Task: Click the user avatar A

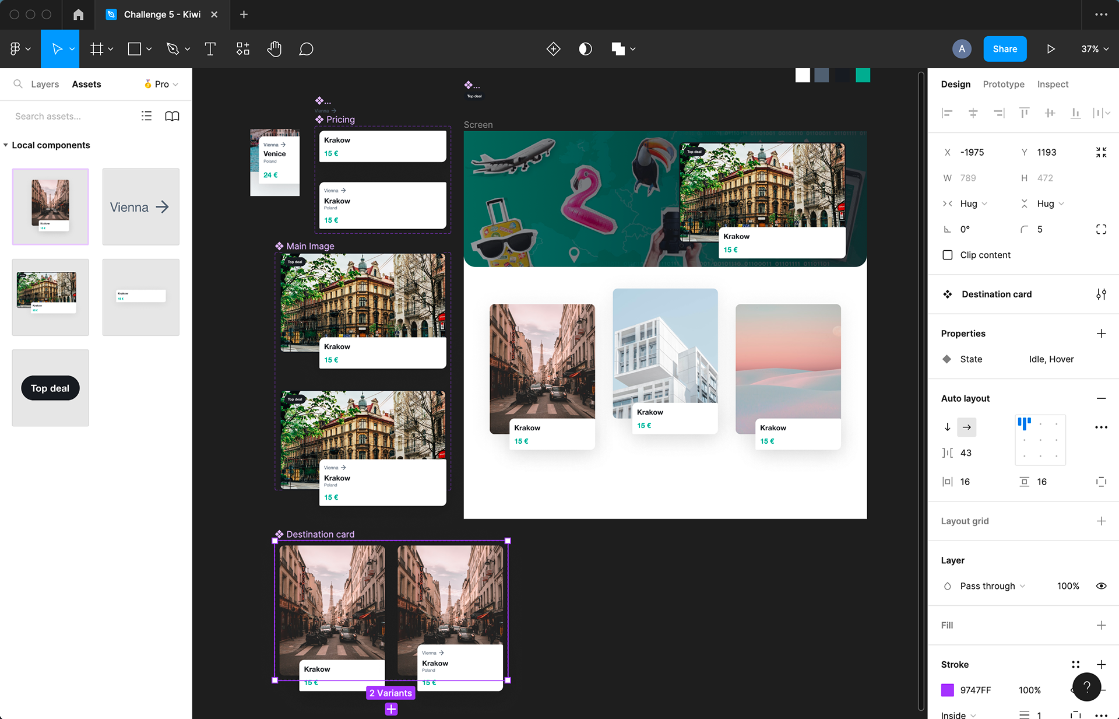Action: tap(962, 49)
